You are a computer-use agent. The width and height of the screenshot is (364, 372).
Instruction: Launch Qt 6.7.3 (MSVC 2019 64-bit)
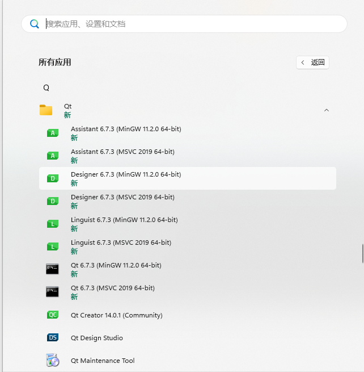point(188,292)
